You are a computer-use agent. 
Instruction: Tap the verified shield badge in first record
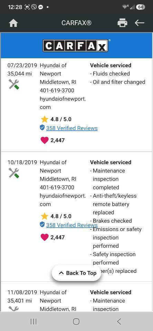pyautogui.click(x=42, y=128)
